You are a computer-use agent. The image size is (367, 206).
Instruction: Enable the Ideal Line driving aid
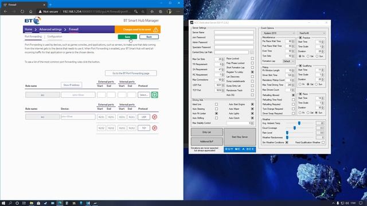click(x=216, y=104)
